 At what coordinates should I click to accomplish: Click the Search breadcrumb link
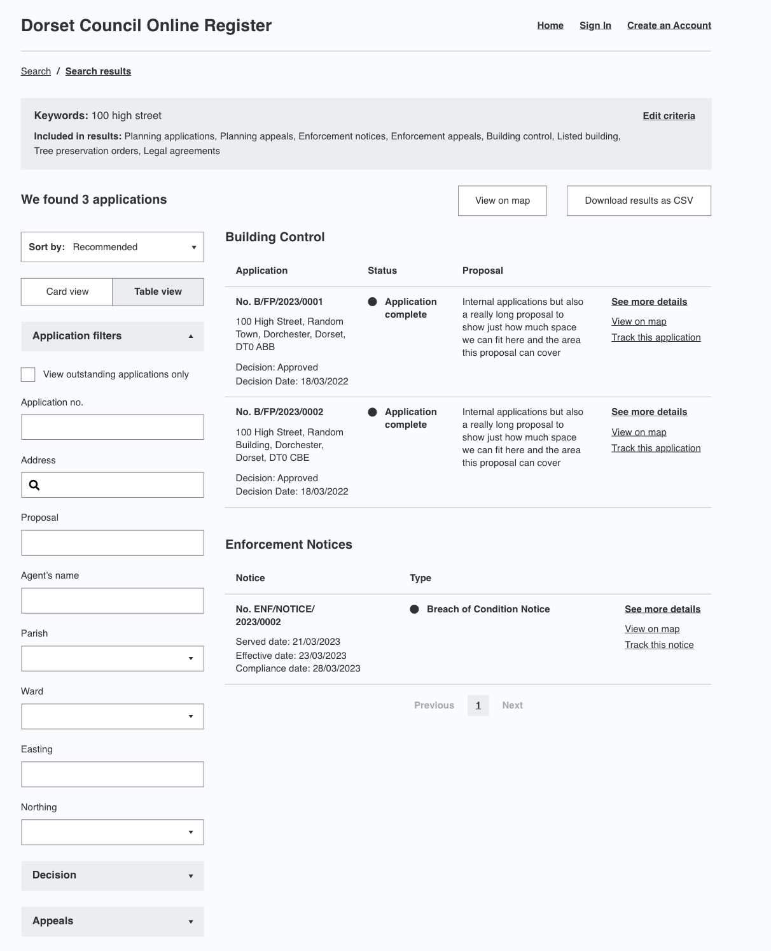35,71
